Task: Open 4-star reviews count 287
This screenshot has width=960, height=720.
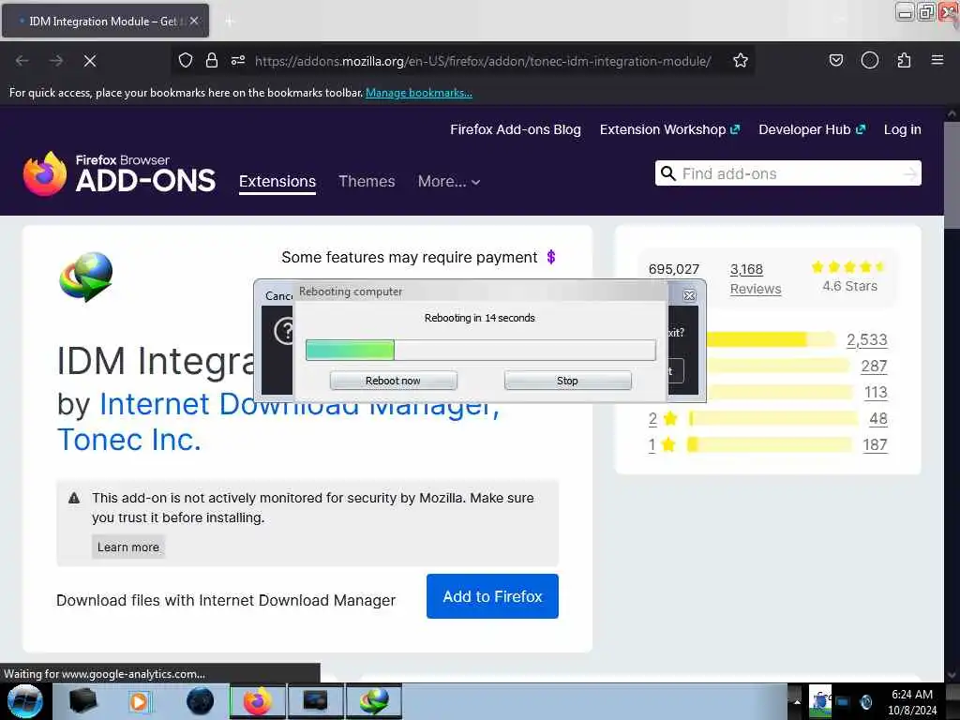Action: tap(874, 367)
